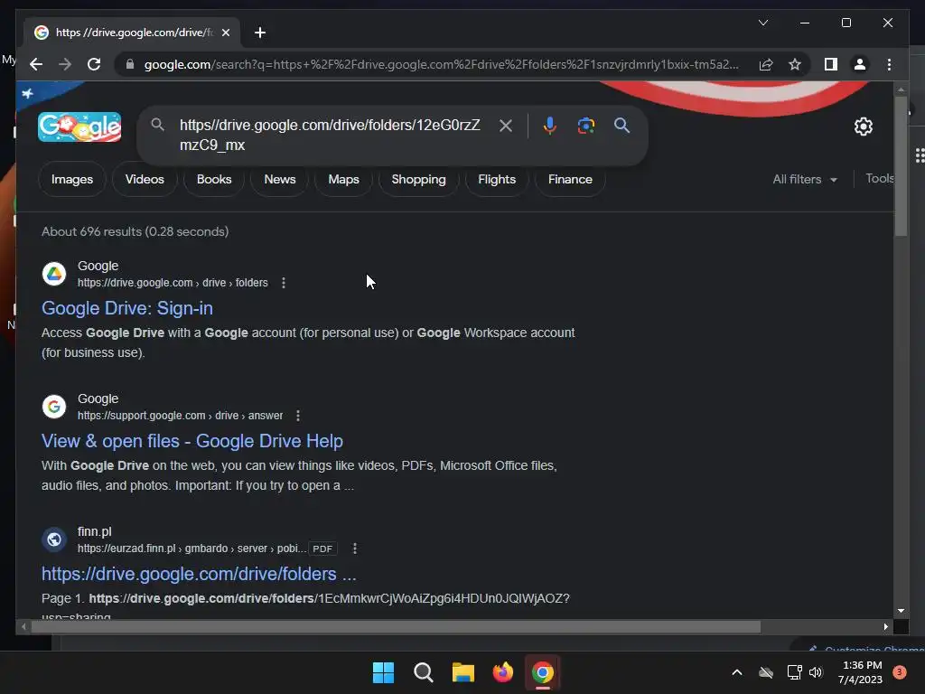
Task: Close the drive.google.com browser tab
Action: coord(225,33)
